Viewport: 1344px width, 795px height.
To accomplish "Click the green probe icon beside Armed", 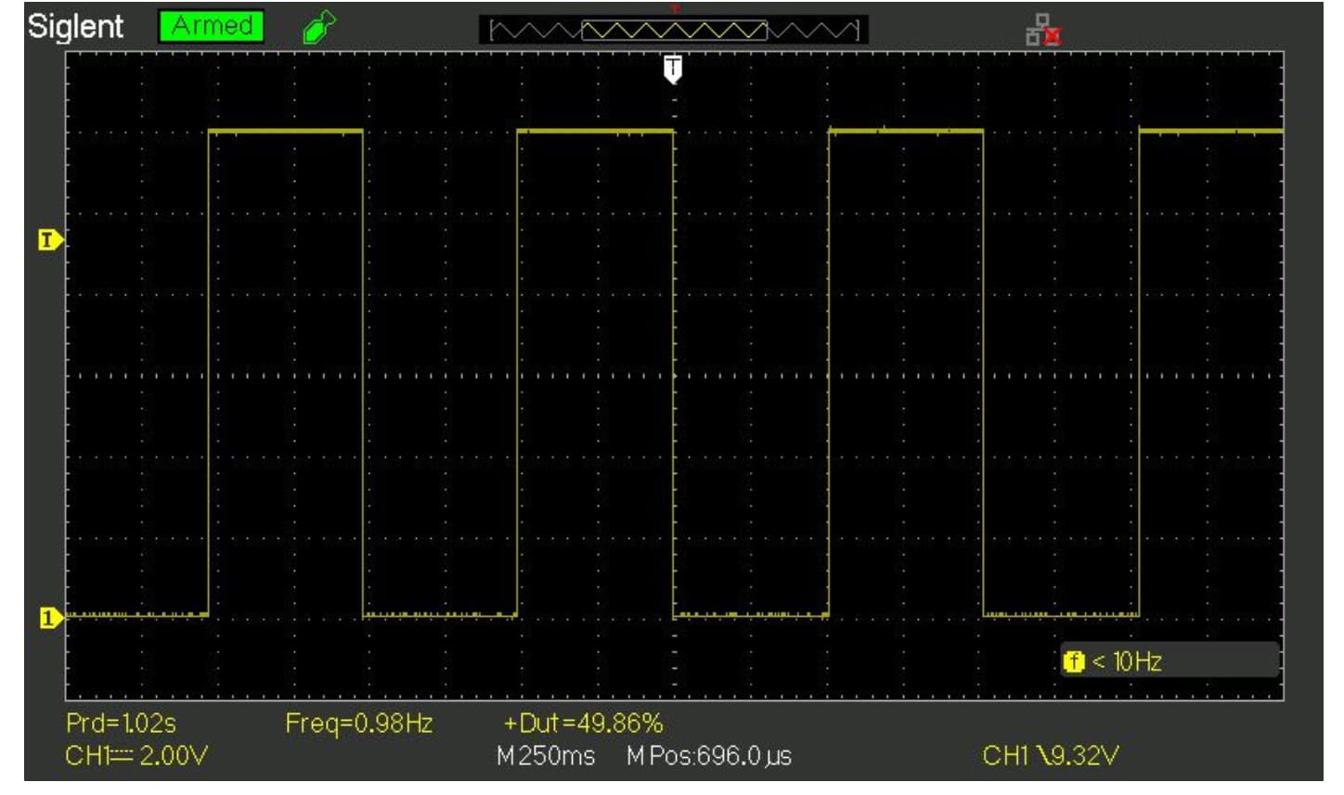I will click(318, 28).
